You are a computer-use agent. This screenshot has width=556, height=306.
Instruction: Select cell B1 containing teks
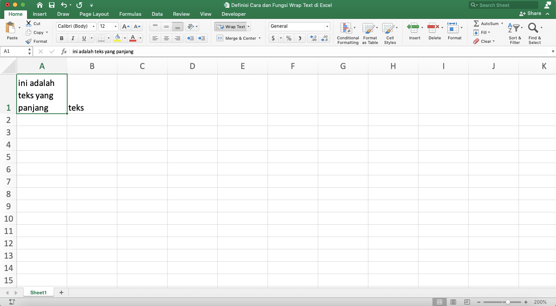[x=92, y=94]
